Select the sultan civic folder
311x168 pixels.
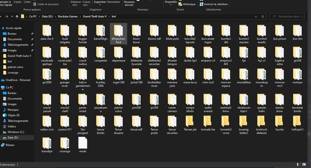pos(47,124)
